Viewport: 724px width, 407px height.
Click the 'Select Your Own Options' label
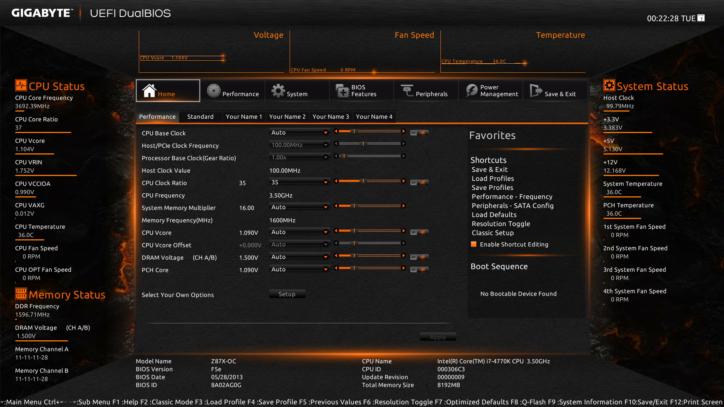point(178,295)
